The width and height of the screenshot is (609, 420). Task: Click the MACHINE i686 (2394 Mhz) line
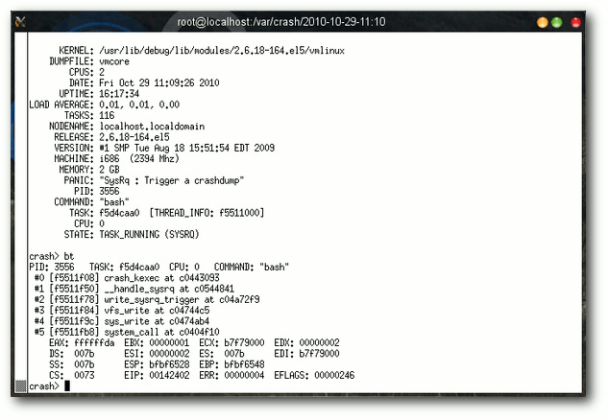pyautogui.click(x=116, y=158)
